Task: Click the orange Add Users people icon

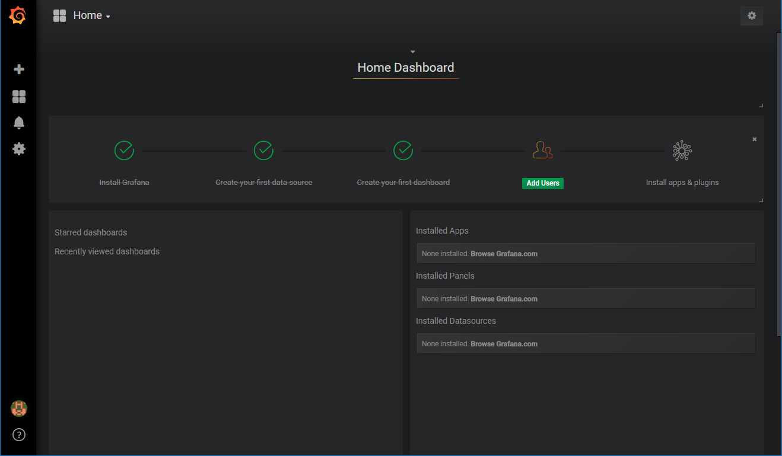Action: (x=542, y=150)
